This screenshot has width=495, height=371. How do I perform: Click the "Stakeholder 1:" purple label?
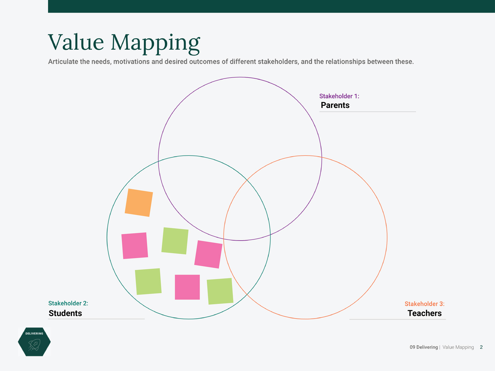point(339,96)
